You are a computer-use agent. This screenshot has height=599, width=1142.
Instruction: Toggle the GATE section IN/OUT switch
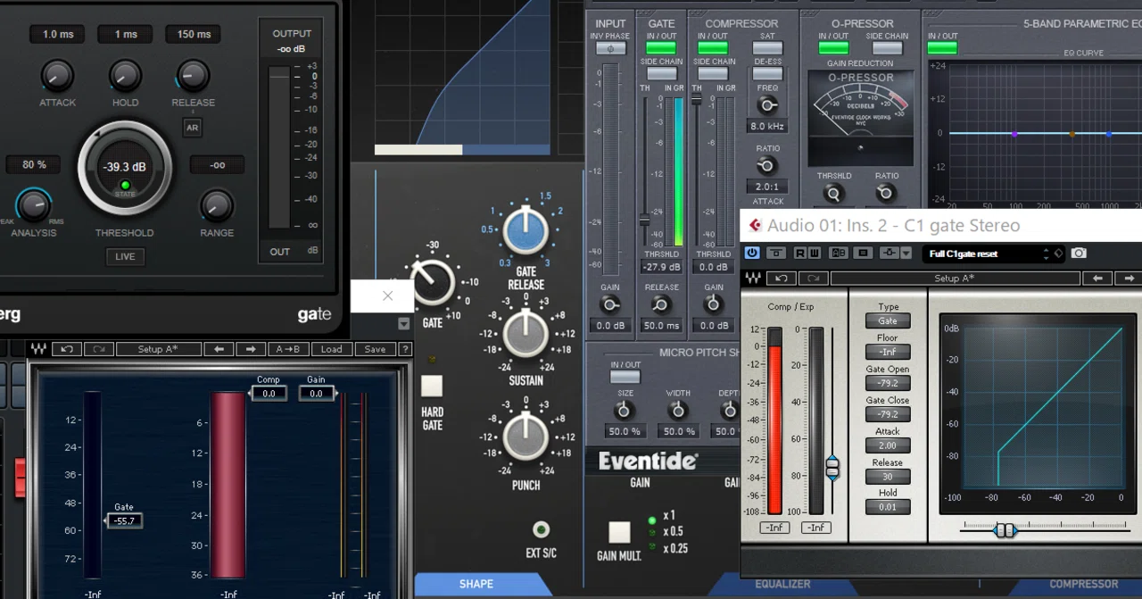661,47
